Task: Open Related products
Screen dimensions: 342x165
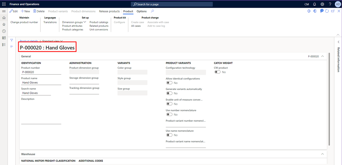Action: 99,26
